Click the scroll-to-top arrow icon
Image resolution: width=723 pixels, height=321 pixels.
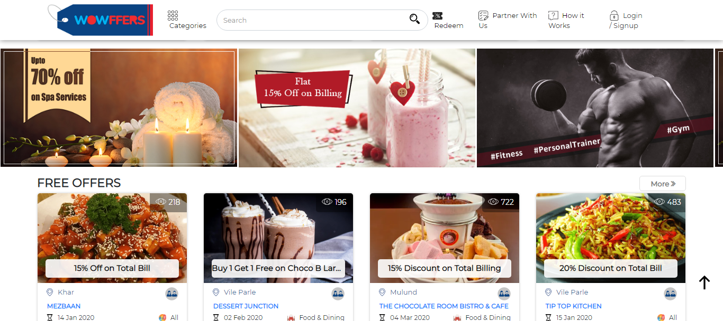pos(704,282)
